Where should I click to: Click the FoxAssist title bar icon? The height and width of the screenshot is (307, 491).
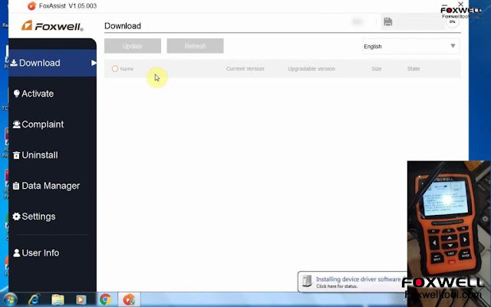point(31,5)
